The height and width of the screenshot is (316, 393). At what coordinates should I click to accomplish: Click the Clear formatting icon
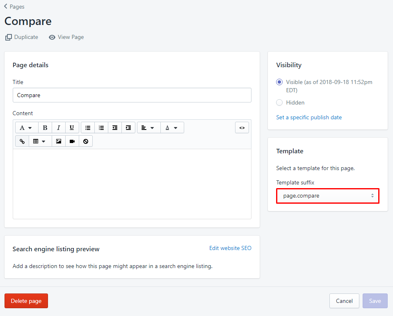(86, 141)
